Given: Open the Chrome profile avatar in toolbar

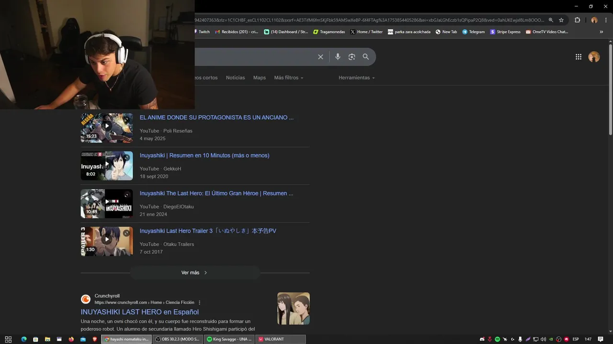Looking at the screenshot, I should click(594, 20).
